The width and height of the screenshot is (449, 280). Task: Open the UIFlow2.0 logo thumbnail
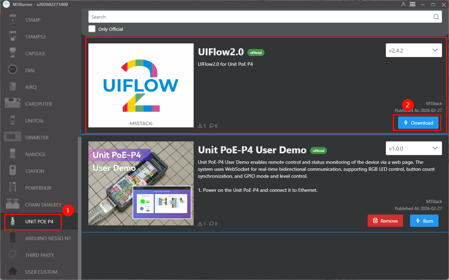coord(141,85)
